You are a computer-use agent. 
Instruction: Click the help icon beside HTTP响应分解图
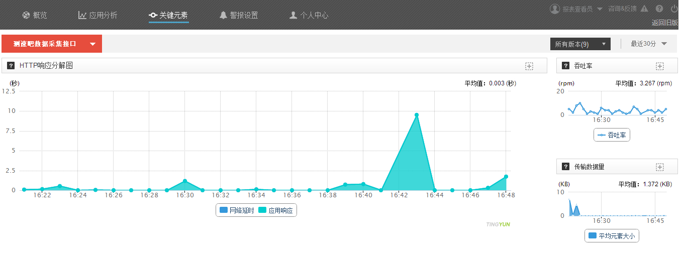(x=11, y=66)
